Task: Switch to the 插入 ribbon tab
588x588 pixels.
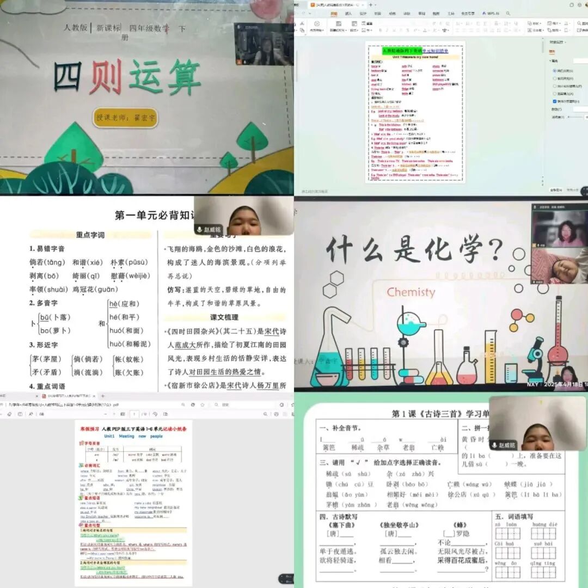Action: 348,13
